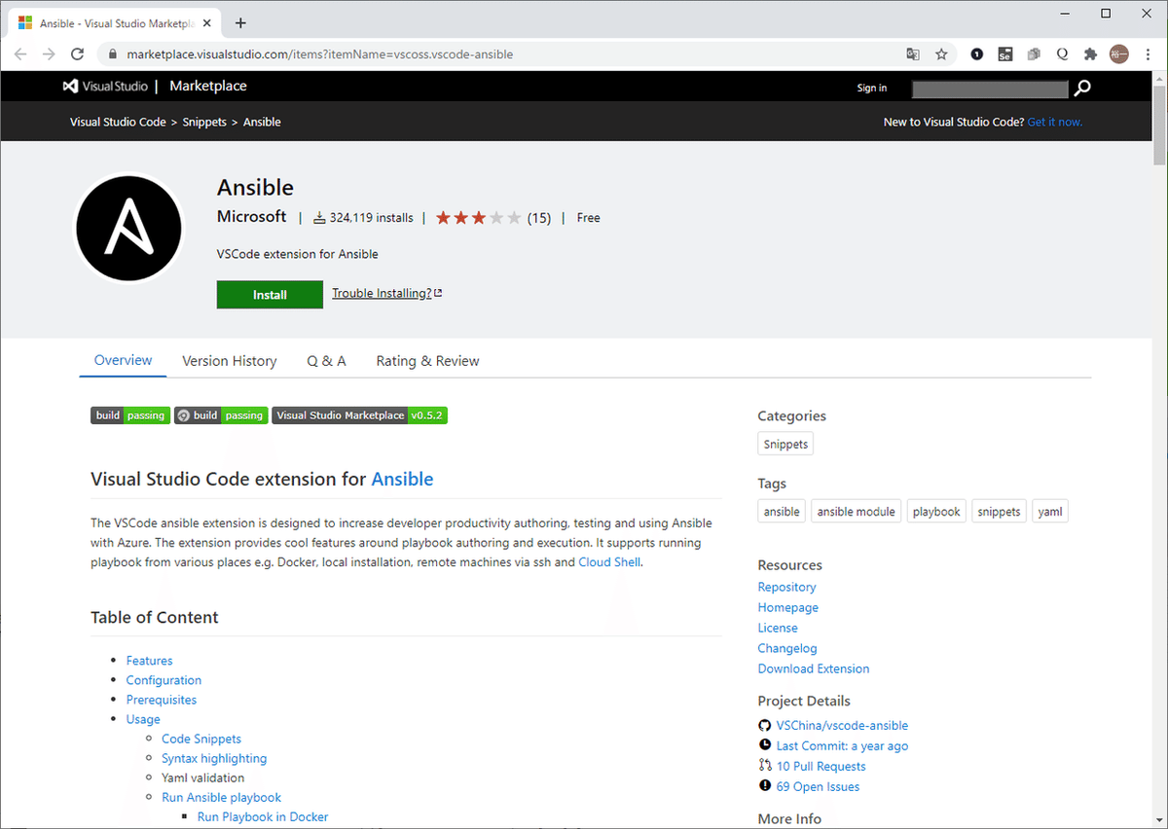Image resolution: width=1168 pixels, height=829 pixels.
Task: Click the Install button
Action: [270, 295]
